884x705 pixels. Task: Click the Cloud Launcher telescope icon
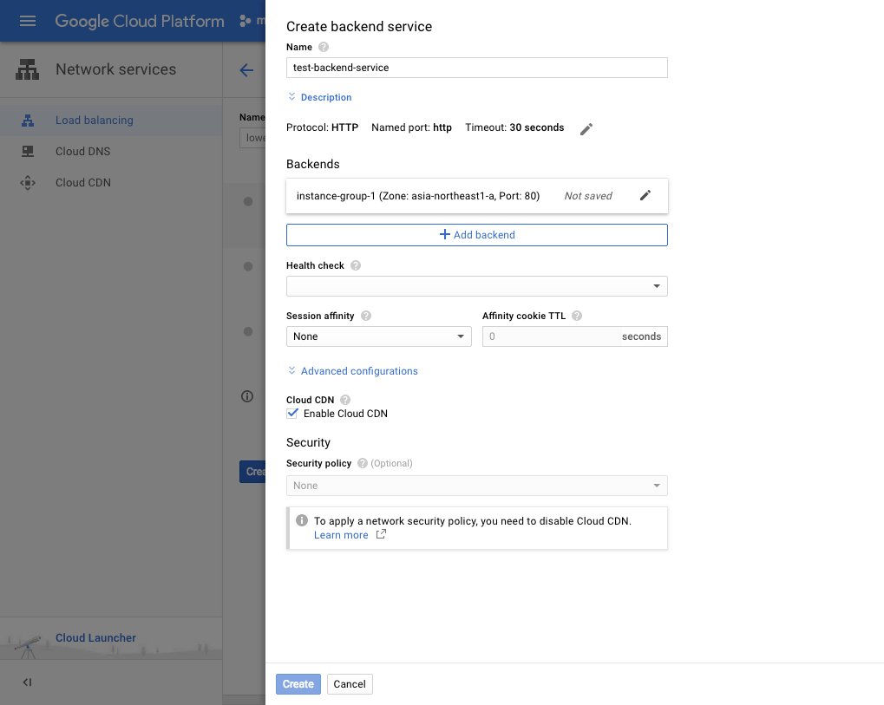tap(28, 646)
